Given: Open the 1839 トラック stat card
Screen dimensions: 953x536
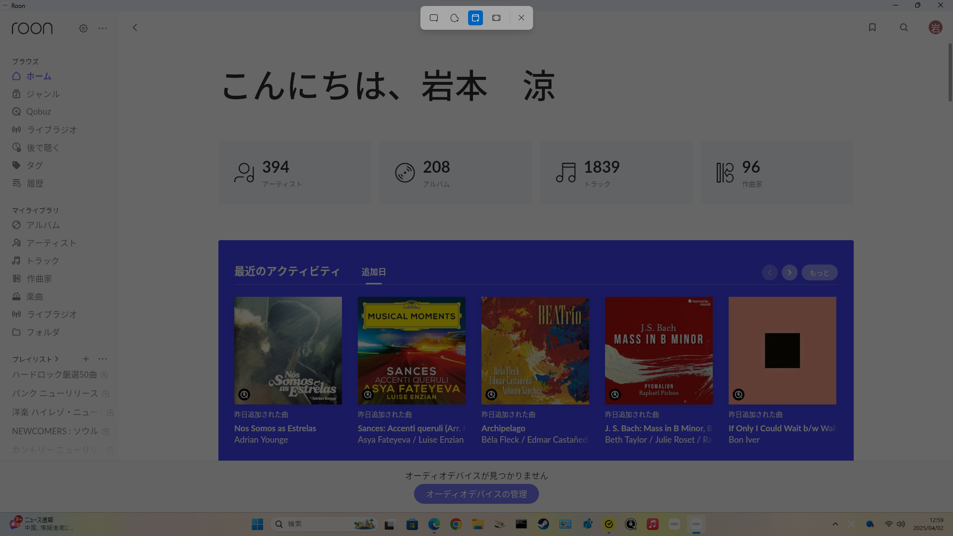Looking at the screenshot, I should point(616,173).
